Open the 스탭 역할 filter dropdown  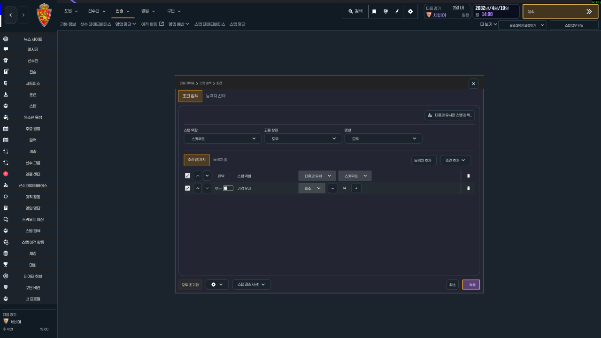coord(223,138)
